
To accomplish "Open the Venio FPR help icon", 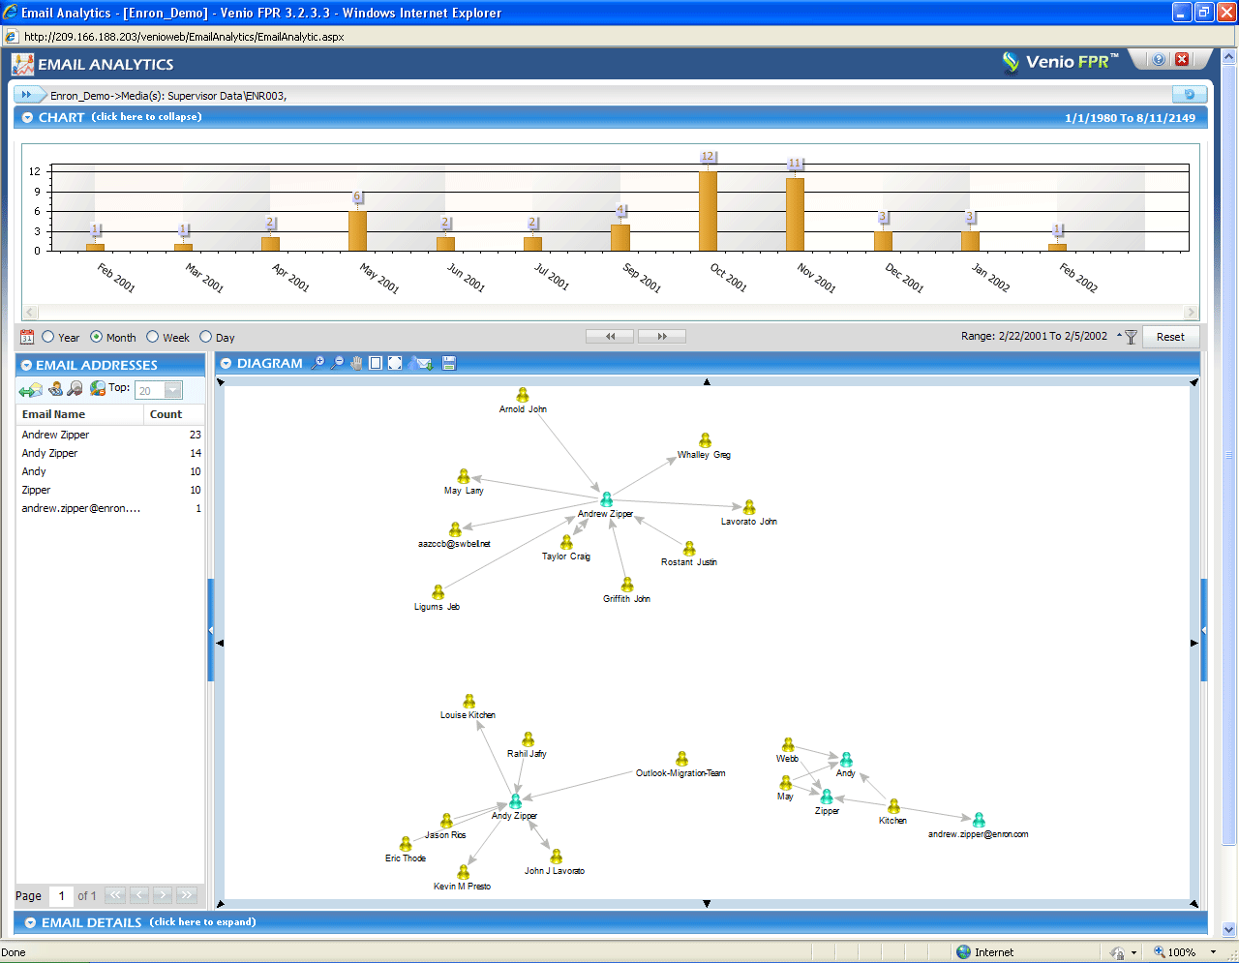I will click(1159, 60).
